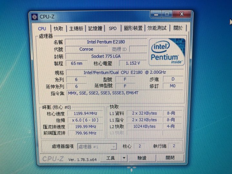The width and height of the screenshot is (232, 174).
Task: Click the M0 revision value
Action: pos(173,86)
